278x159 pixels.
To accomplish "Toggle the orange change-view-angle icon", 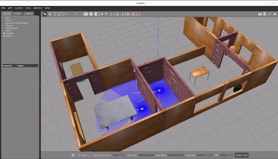I will tap(139, 14).
